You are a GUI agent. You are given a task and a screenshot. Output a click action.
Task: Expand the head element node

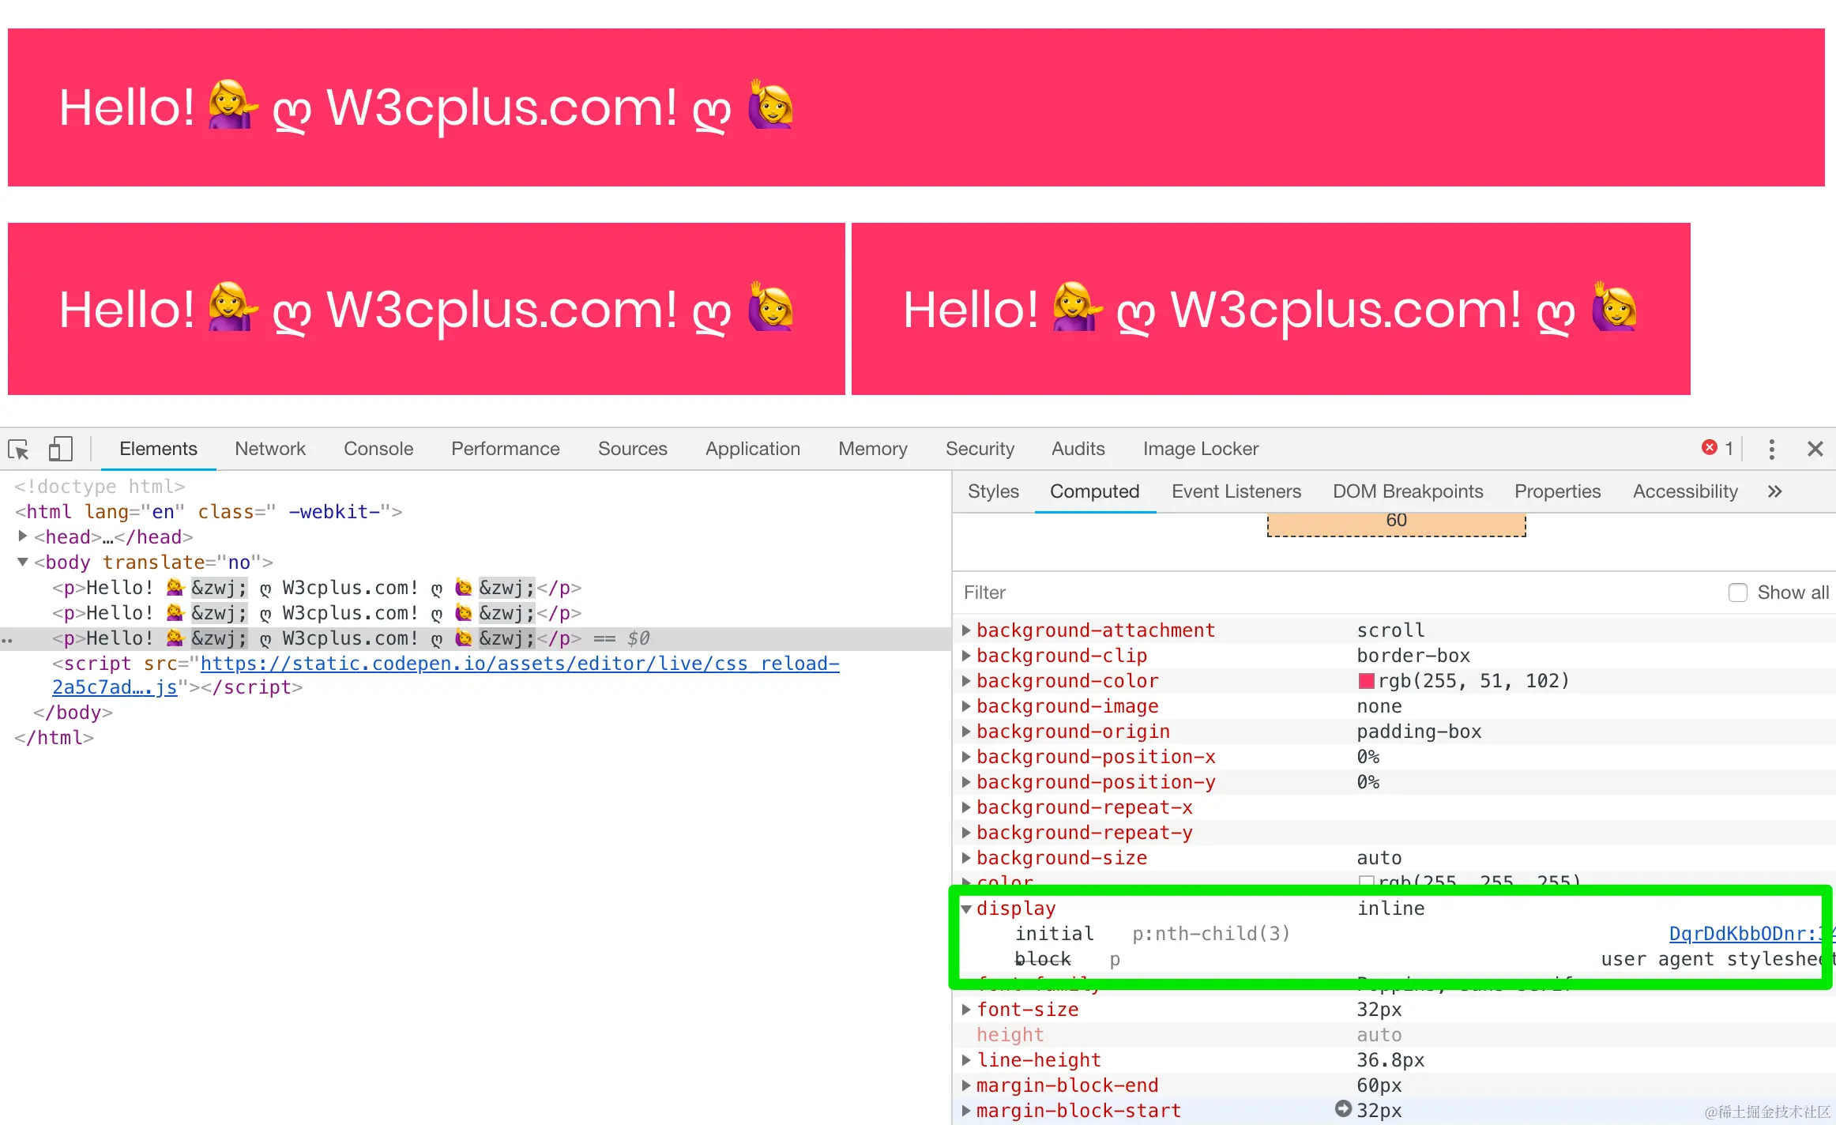point(23,536)
